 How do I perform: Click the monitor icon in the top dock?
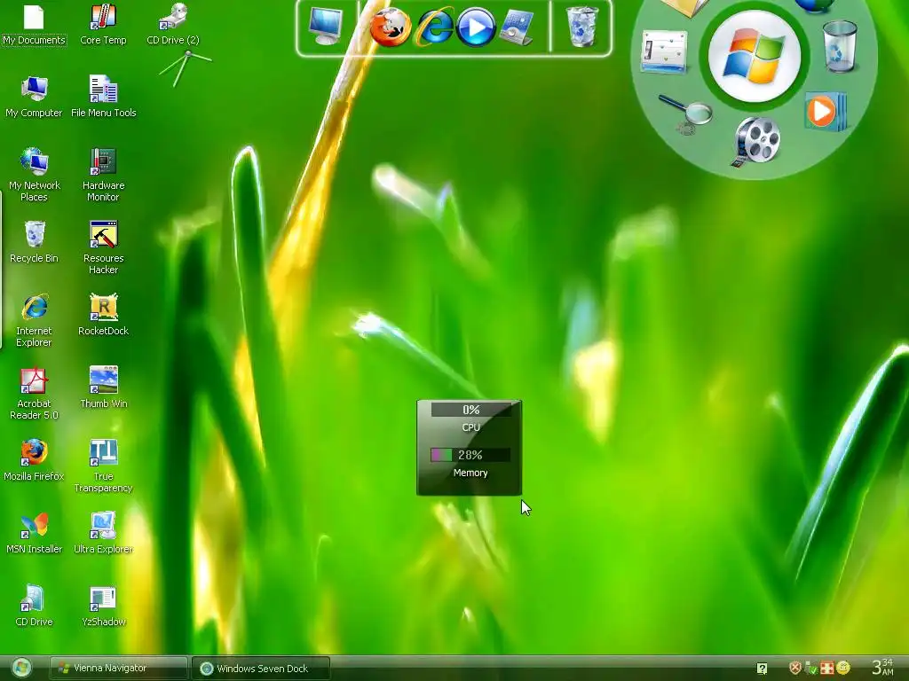(325, 26)
